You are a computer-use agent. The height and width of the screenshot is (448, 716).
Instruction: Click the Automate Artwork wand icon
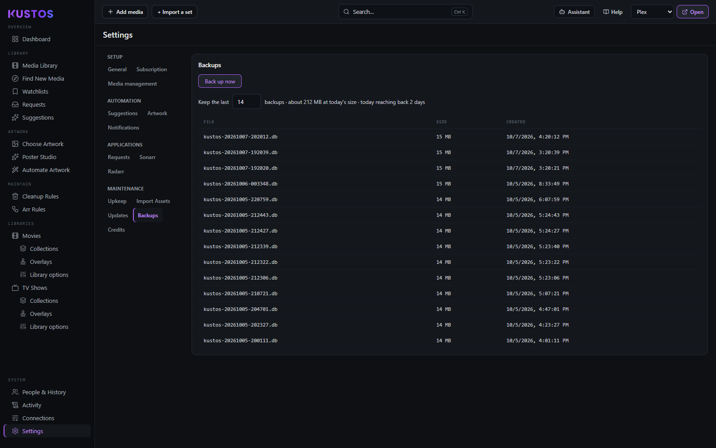(x=15, y=170)
